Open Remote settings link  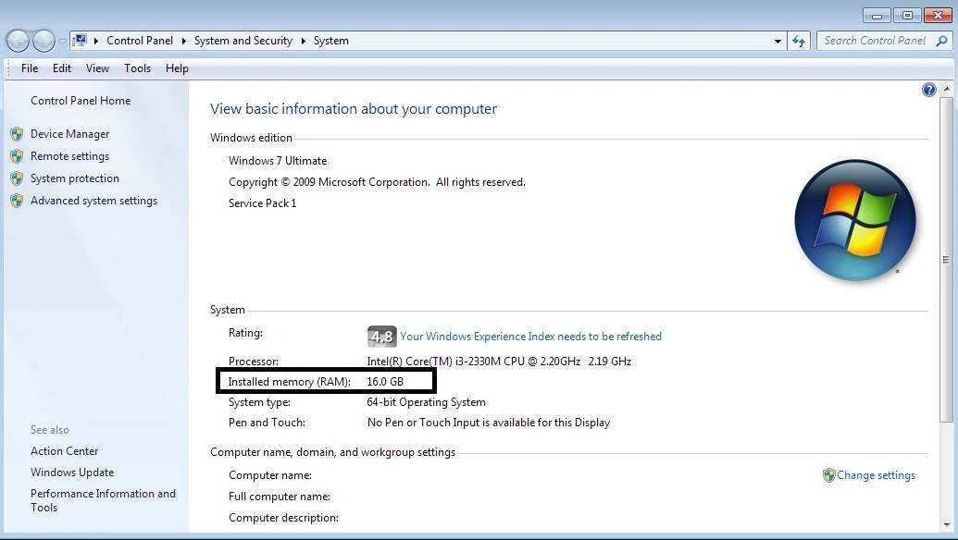coord(69,156)
